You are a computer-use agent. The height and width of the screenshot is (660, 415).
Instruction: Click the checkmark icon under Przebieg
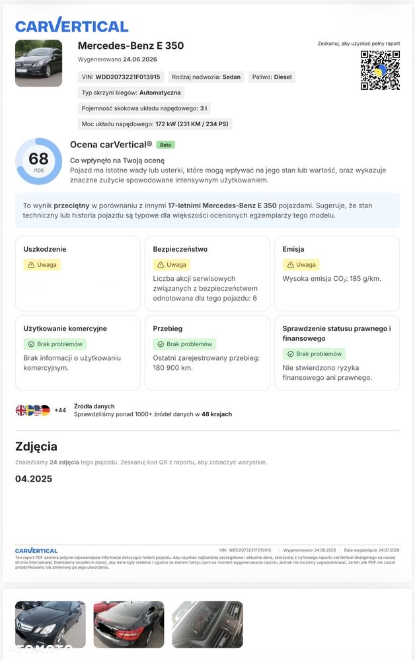(x=161, y=344)
